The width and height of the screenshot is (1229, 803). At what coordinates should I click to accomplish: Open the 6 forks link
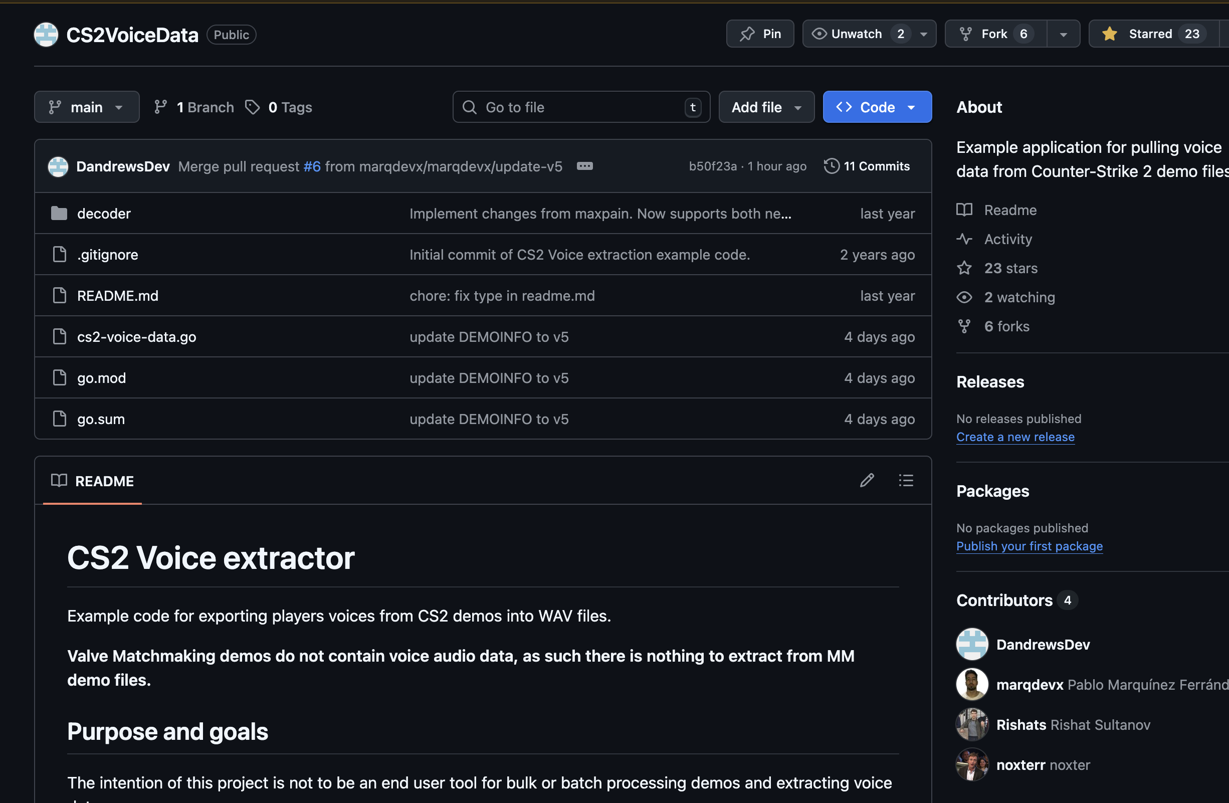point(1006,326)
